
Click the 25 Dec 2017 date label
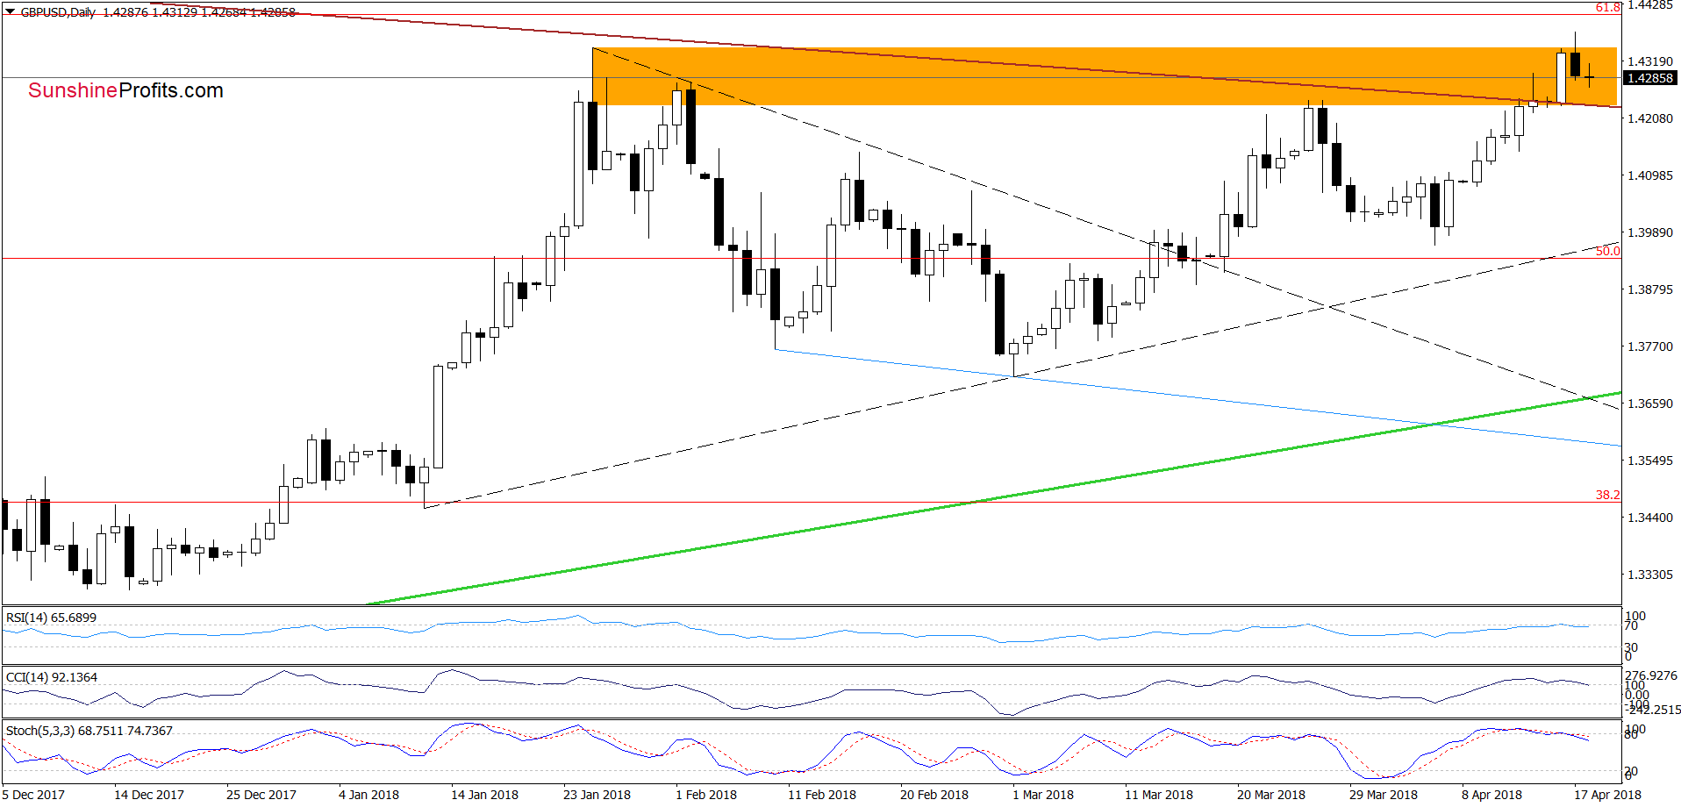pos(261,795)
